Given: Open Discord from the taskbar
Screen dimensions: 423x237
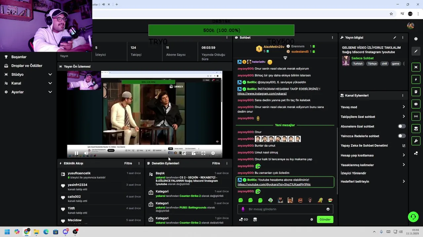Looking at the screenshot, I should click(x=65, y=232).
